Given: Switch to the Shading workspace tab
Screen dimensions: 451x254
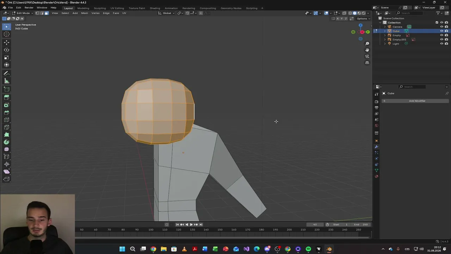Looking at the screenshot, I should pyautogui.click(x=155, y=8).
